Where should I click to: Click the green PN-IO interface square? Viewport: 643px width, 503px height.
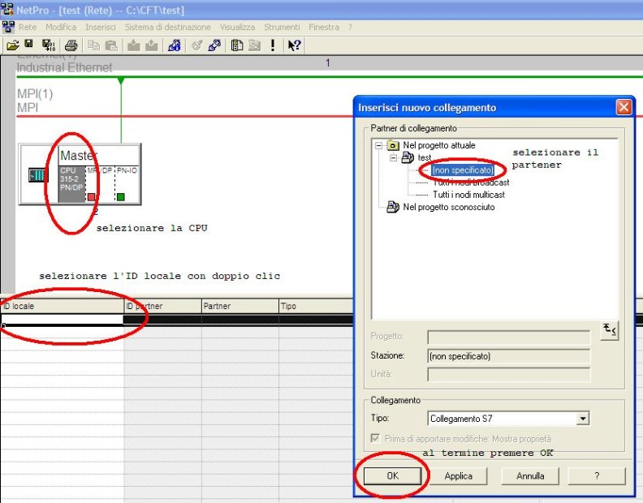pyautogui.click(x=120, y=197)
